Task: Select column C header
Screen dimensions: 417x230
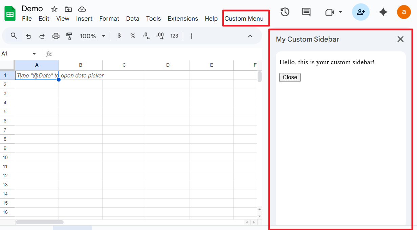Action: click(x=124, y=65)
